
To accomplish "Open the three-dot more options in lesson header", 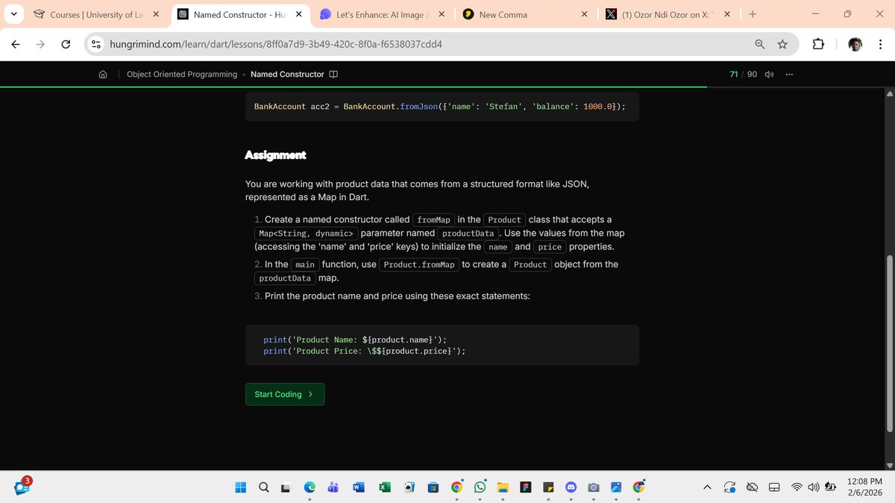I will 790,74.
